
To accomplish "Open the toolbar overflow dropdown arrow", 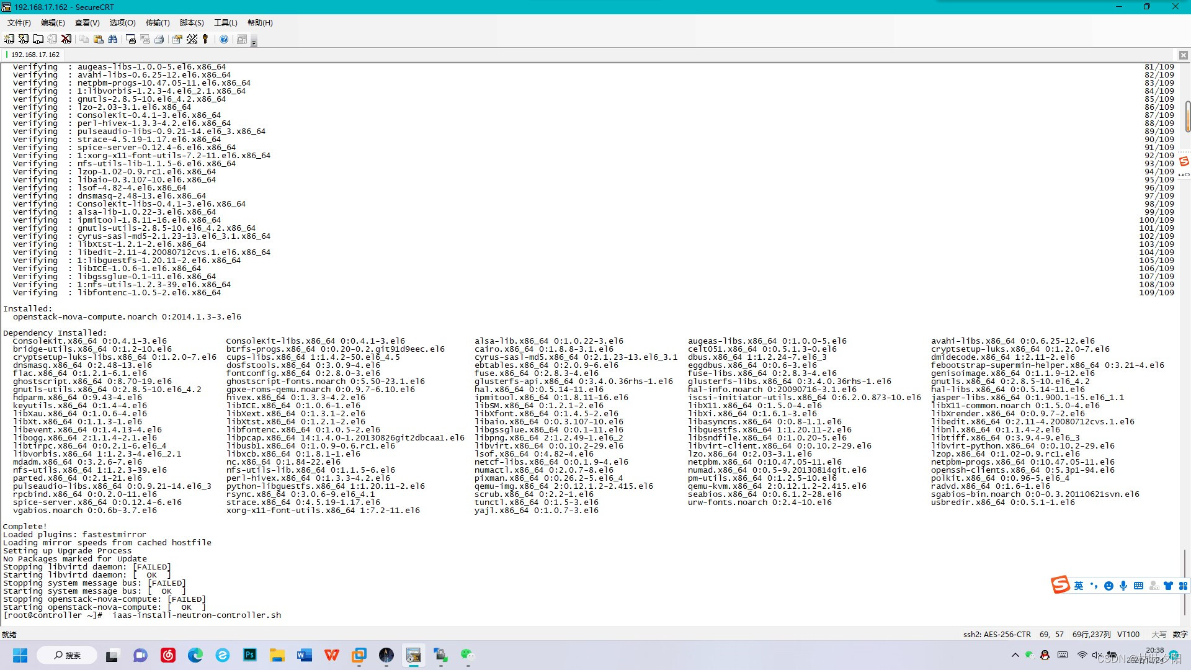I will point(254,42).
